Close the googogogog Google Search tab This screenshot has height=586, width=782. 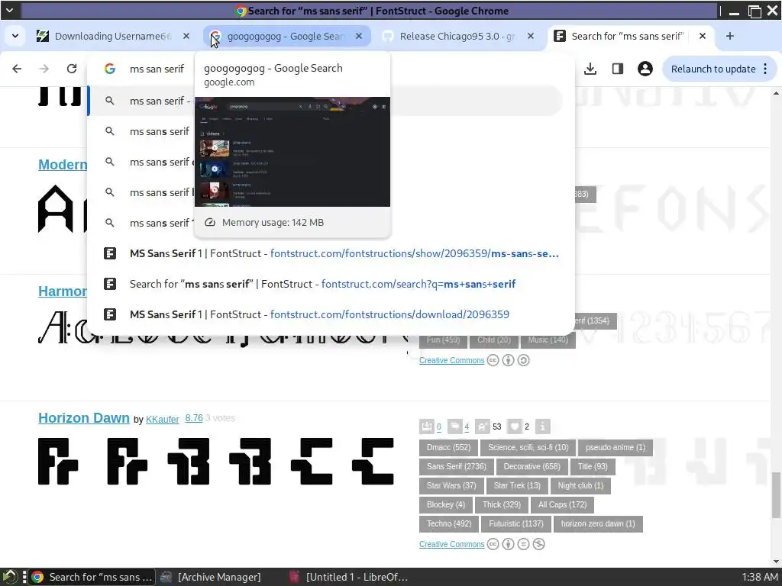[x=359, y=36]
